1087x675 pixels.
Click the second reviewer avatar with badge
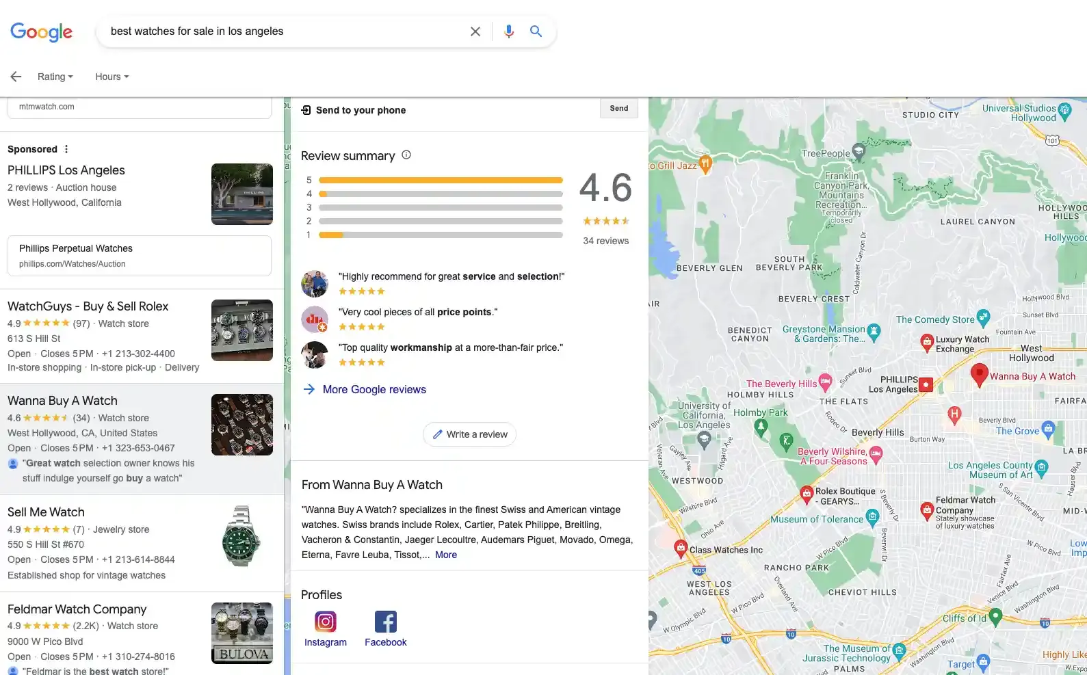(315, 319)
